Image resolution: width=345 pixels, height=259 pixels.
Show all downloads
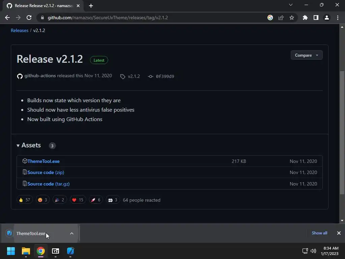point(319,233)
